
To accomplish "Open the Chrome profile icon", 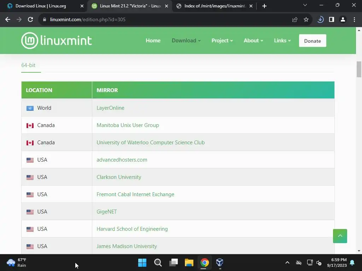I will (x=343, y=20).
